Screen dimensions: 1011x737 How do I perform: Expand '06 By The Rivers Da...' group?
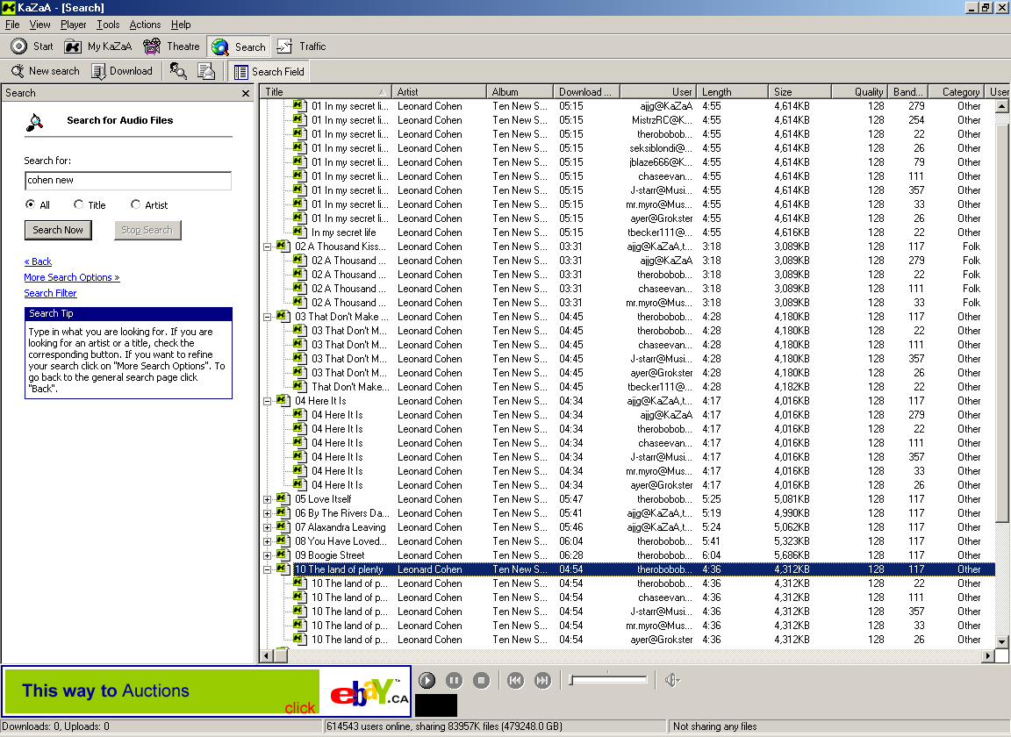[x=267, y=514]
